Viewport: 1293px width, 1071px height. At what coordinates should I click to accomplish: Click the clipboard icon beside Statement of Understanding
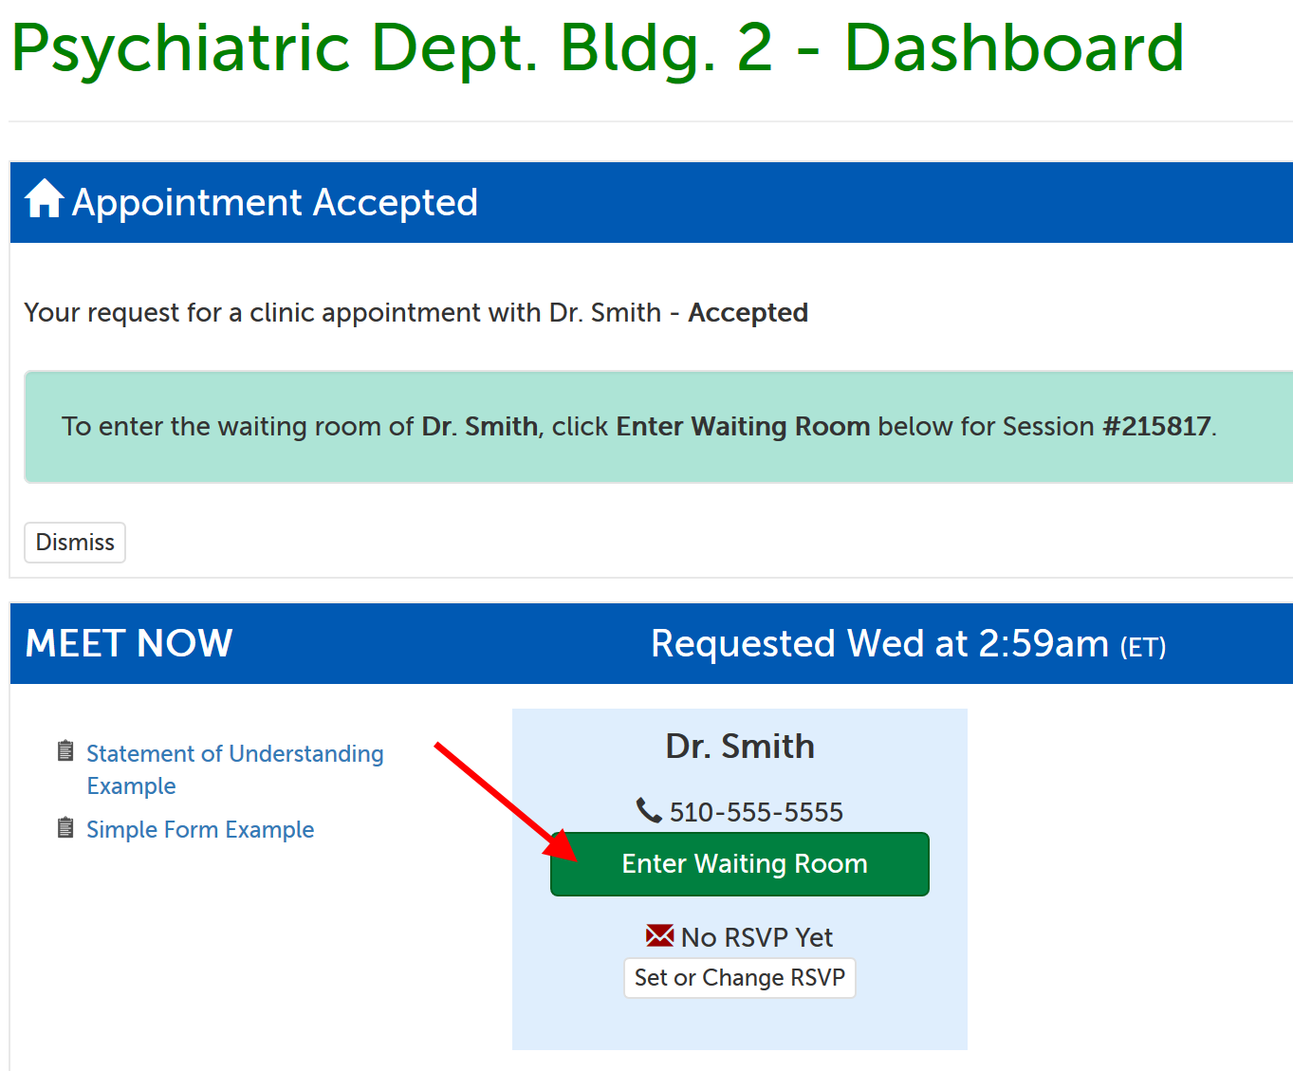tap(65, 751)
